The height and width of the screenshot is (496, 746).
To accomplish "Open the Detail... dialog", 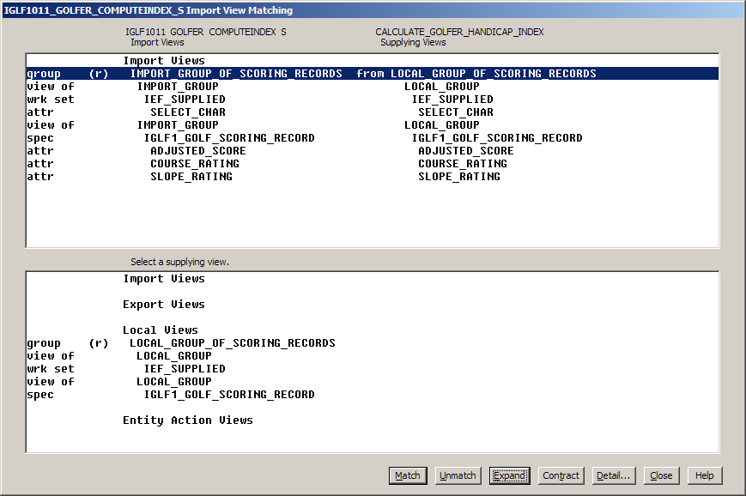I will (x=613, y=475).
